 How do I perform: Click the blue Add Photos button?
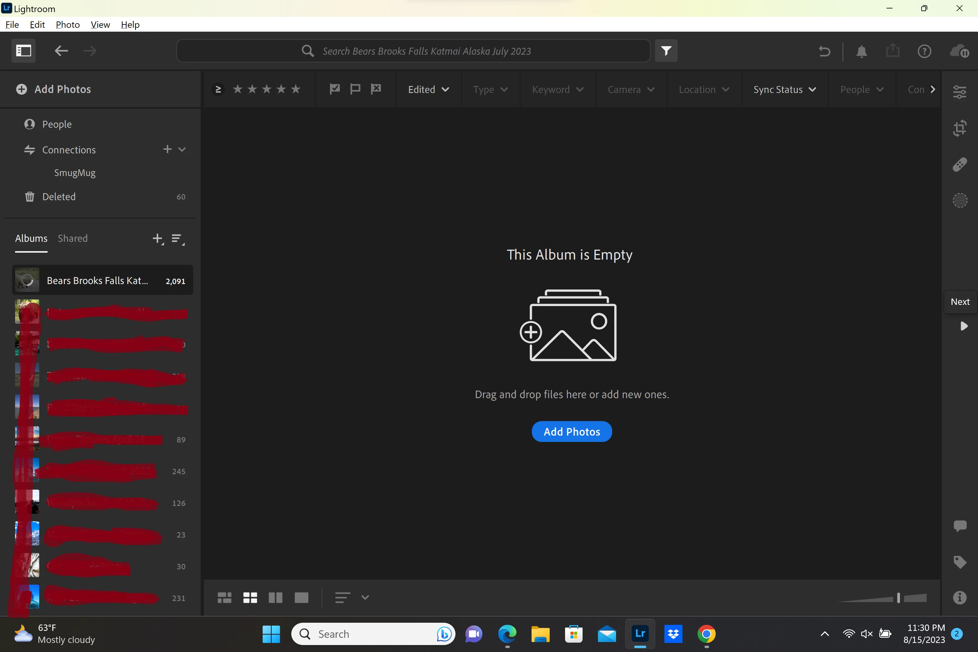(x=571, y=432)
